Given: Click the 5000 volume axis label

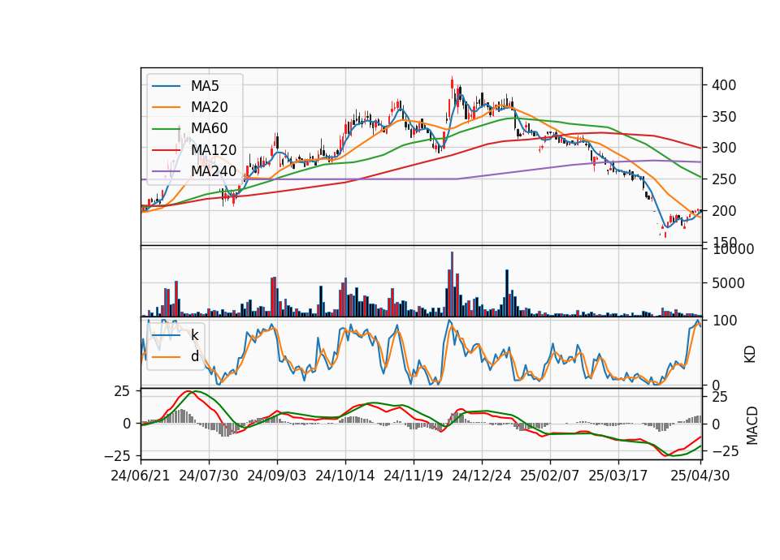Looking at the screenshot, I should coord(728,284).
